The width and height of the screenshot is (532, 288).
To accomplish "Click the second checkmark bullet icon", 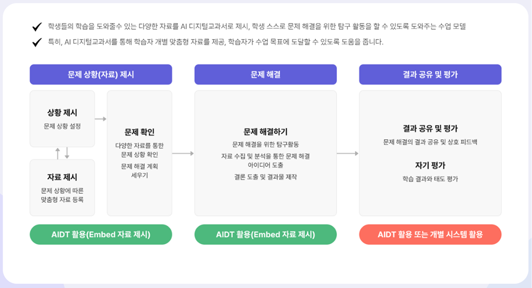I will pyautogui.click(x=37, y=43).
